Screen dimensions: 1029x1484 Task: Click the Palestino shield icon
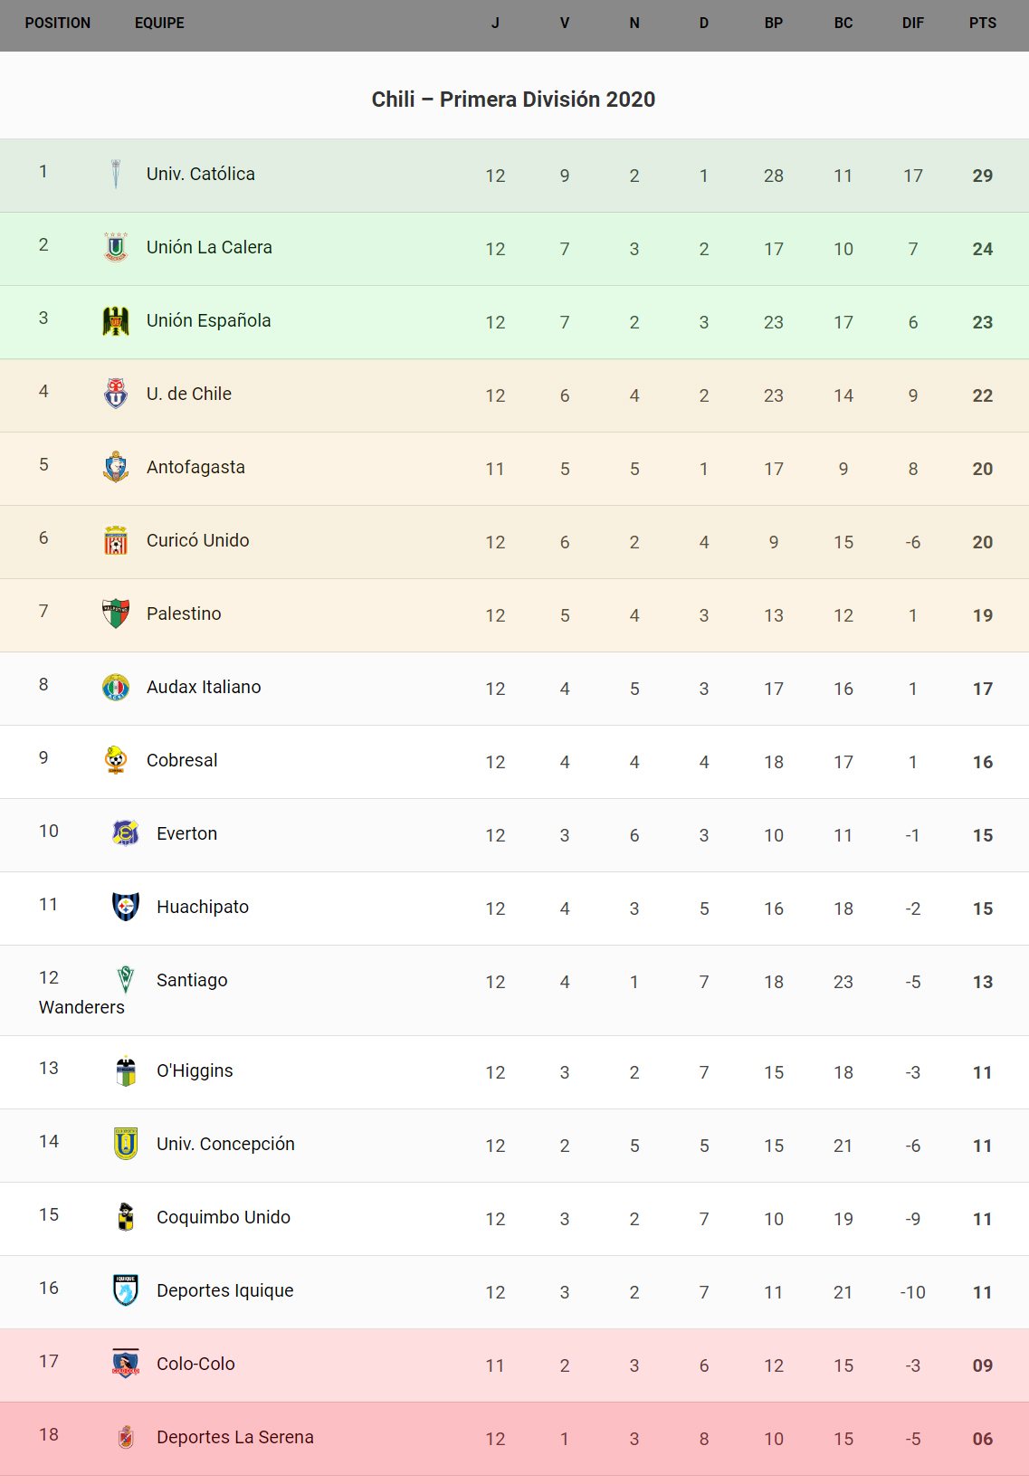tap(116, 614)
